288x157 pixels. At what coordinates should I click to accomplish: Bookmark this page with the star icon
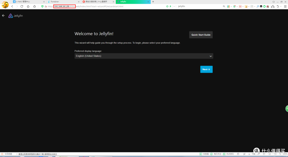pos(34,6)
